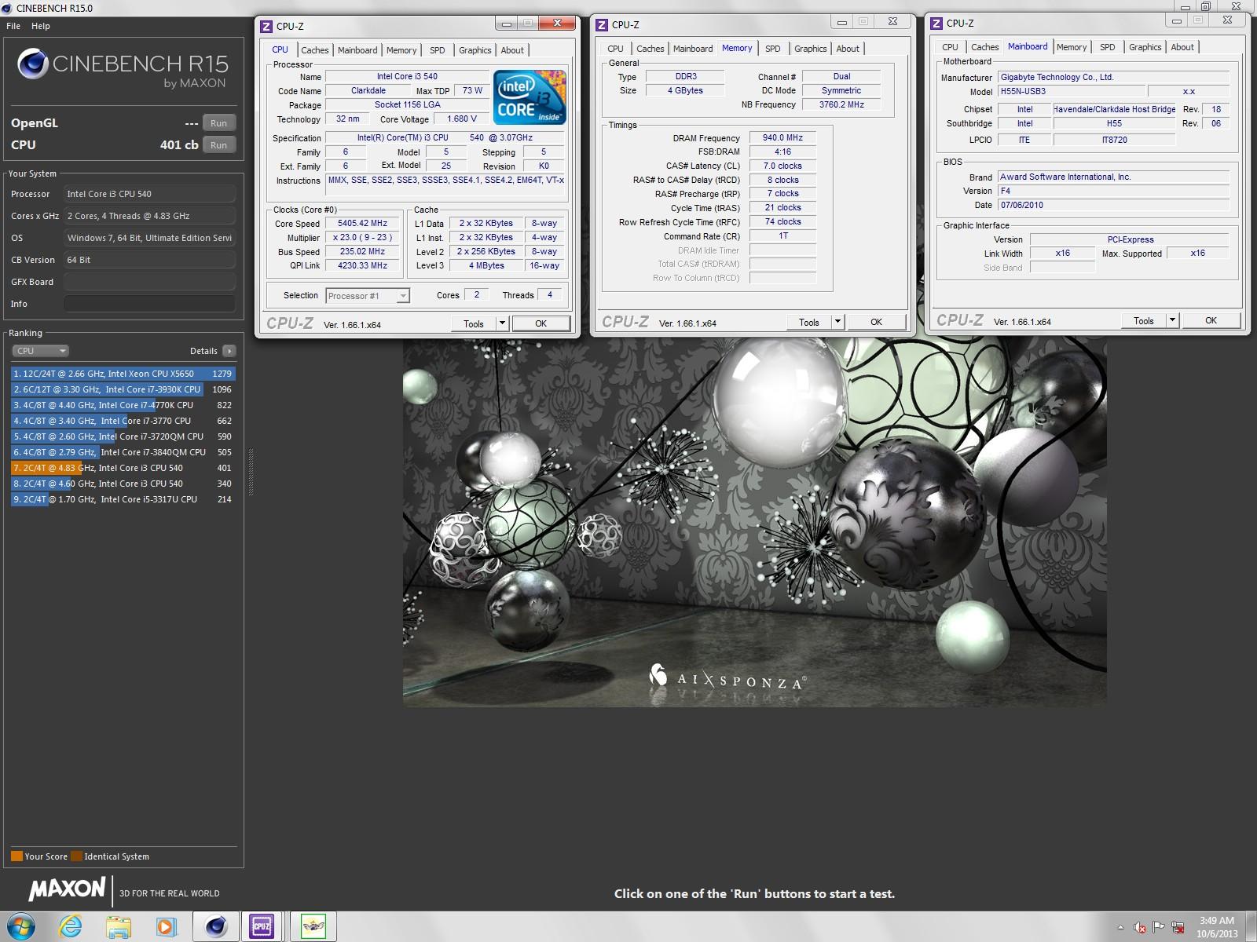1257x942 pixels.
Task: Open the SPD tab in the Memory CPU-Z window
Action: pyautogui.click(x=773, y=49)
